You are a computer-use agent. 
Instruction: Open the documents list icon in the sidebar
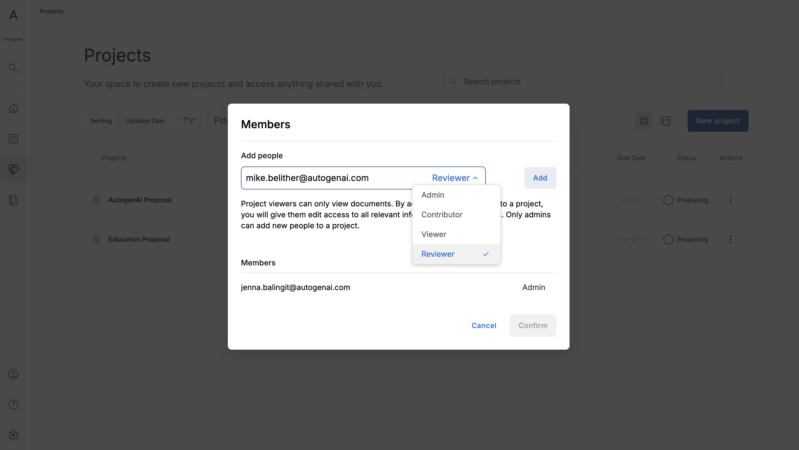pos(13,139)
